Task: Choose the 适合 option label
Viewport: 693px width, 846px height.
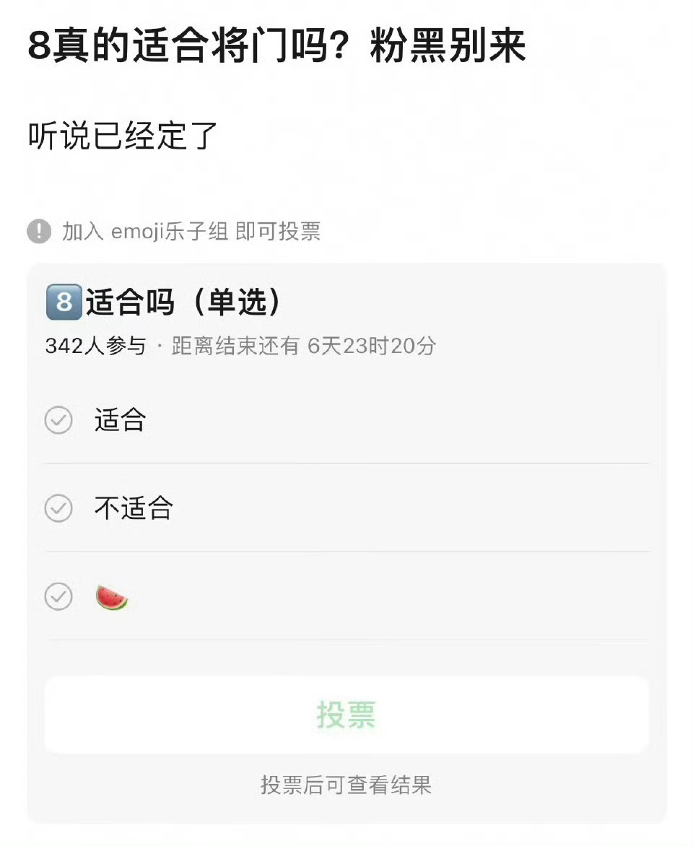Action: (121, 420)
